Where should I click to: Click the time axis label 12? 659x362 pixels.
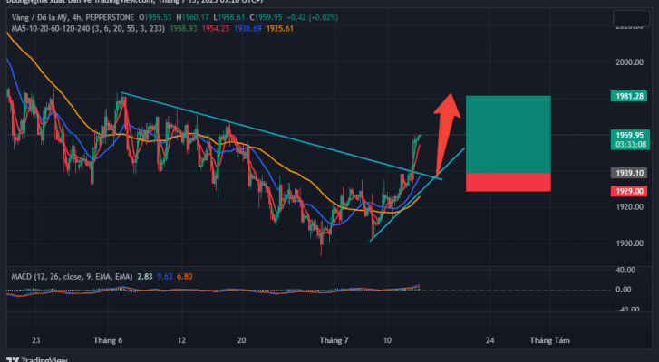pos(181,340)
